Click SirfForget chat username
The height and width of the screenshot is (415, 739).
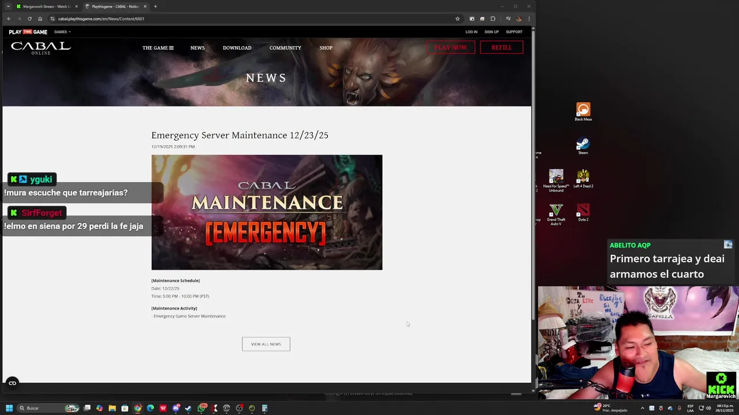tap(42, 213)
